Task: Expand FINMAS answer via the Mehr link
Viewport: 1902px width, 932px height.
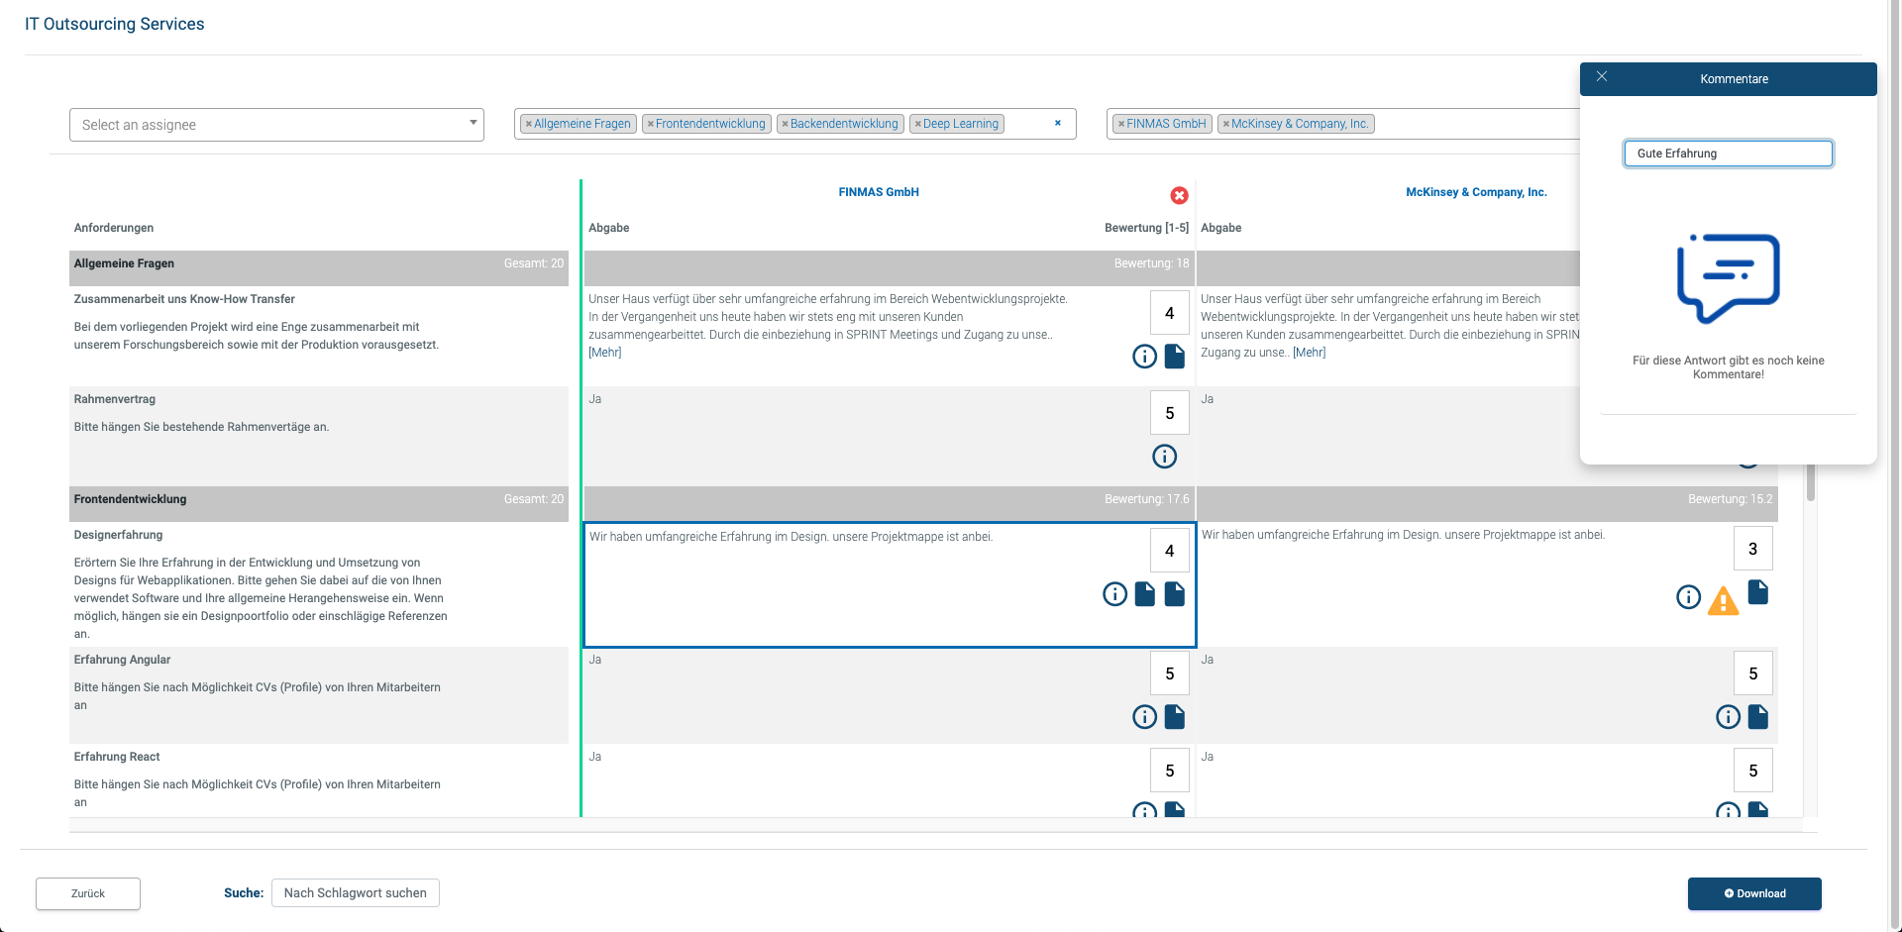Action: click(605, 353)
